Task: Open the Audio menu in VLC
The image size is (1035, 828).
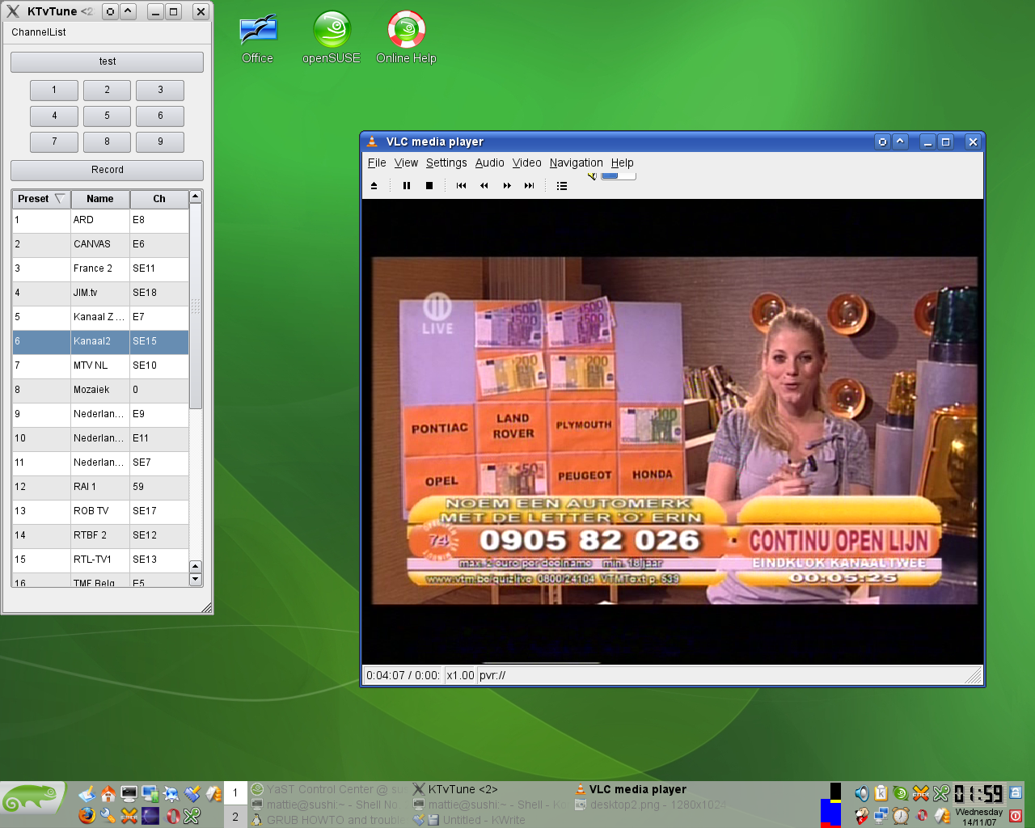Action: pos(489,163)
